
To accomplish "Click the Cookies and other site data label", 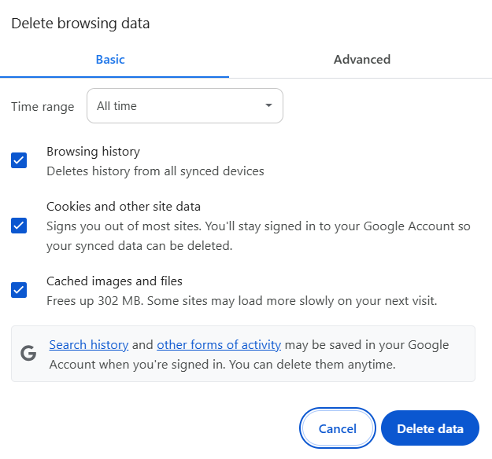I will 124,207.
